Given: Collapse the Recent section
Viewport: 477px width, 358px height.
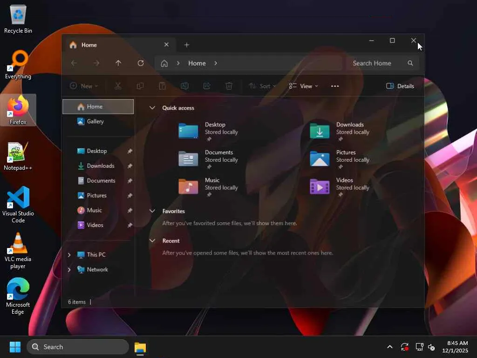Looking at the screenshot, I should tap(152, 241).
